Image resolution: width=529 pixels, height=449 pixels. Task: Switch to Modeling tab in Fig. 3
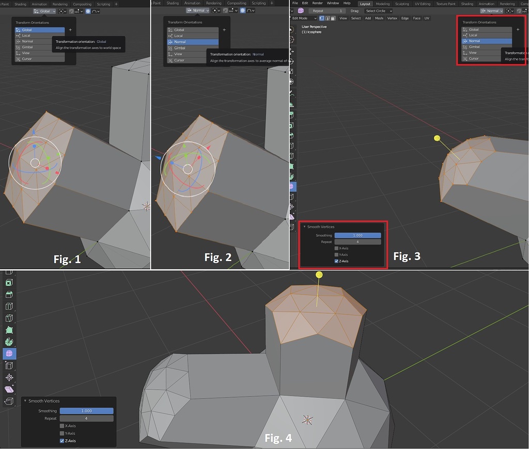[383, 4]
